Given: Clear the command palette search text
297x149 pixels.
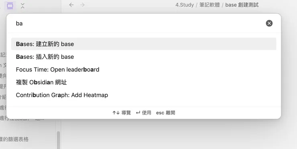Looking at the screenshot, I should point(269,23).
